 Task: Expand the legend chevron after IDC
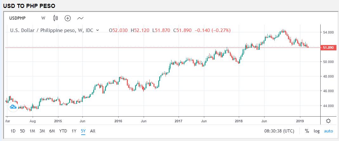coord(97,30)
